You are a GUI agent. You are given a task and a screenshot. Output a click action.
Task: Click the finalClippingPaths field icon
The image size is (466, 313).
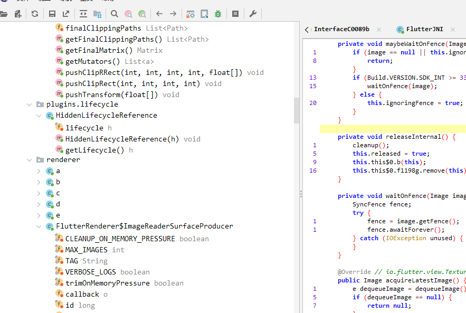click(59, 27)
